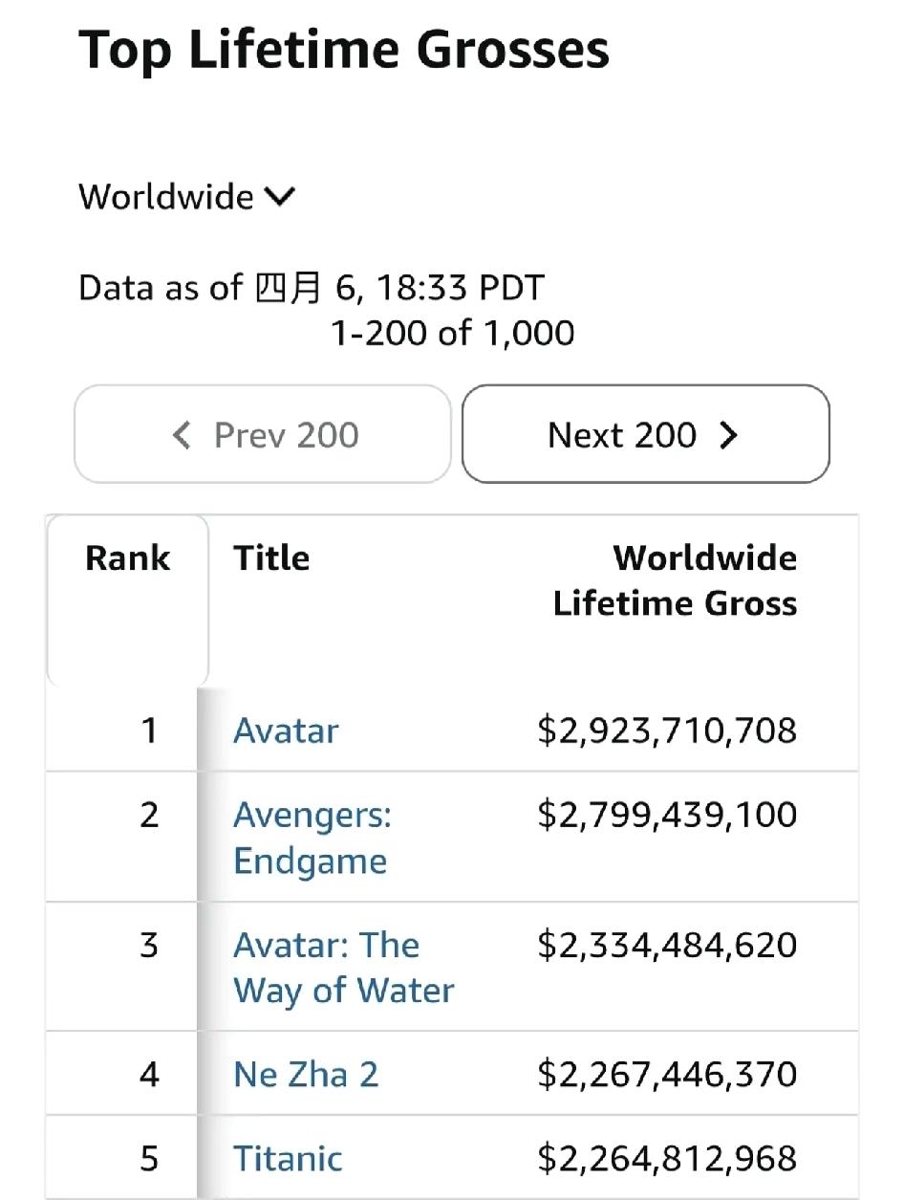Image resolution: width=904 pixels, height=1200 pixels.
Task: Go to Next 200 results
Action: pos(645,435)
